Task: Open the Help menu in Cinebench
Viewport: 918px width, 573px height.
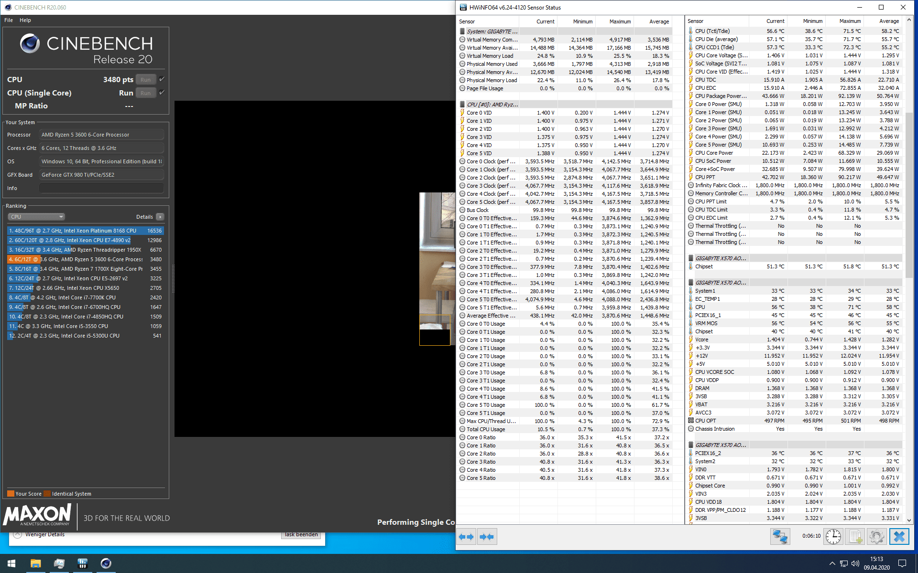Action: coord(25,20)
